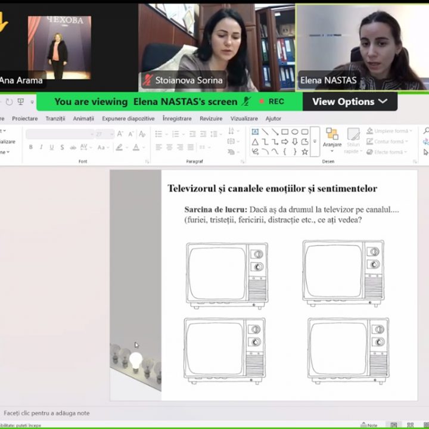Toggle underline formatting
The width and height of the screenshot is (429, 429).
click(x=52, y=147)
